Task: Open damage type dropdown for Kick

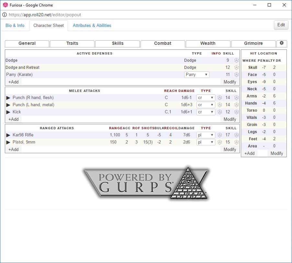Action: pyautogui.click(x=206, y=112)
